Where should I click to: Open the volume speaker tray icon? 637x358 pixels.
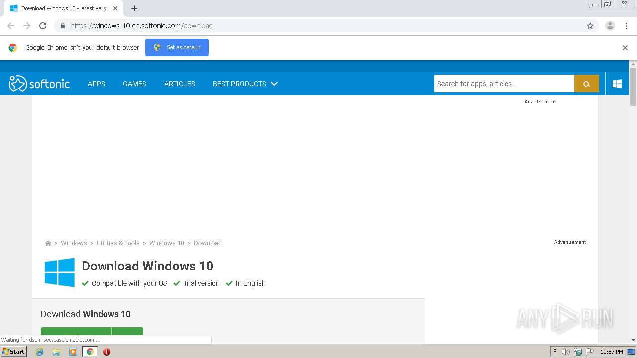click(566, 352)
